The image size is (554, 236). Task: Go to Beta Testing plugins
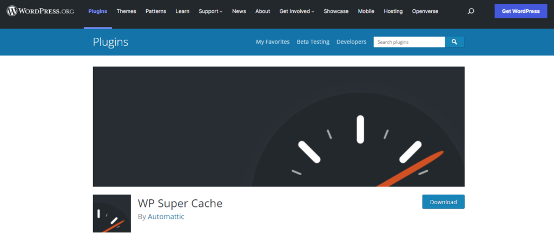(313, 42)
